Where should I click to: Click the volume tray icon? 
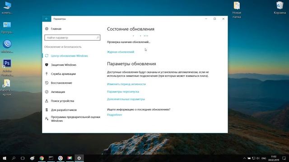point(258,158)
